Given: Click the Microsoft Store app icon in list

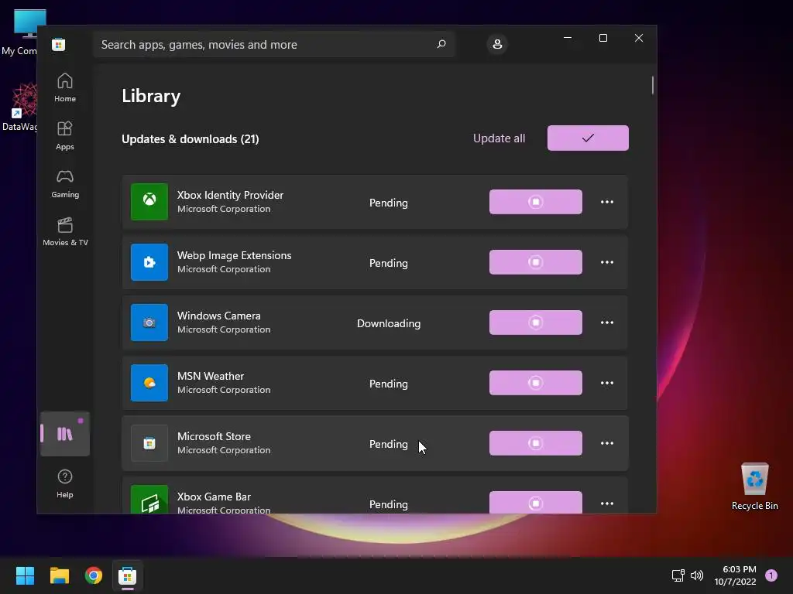Looking at the screenshot, I should (149, 443).
